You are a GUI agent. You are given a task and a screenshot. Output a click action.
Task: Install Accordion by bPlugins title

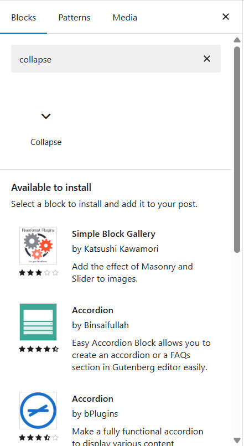[x=92, y=398]
